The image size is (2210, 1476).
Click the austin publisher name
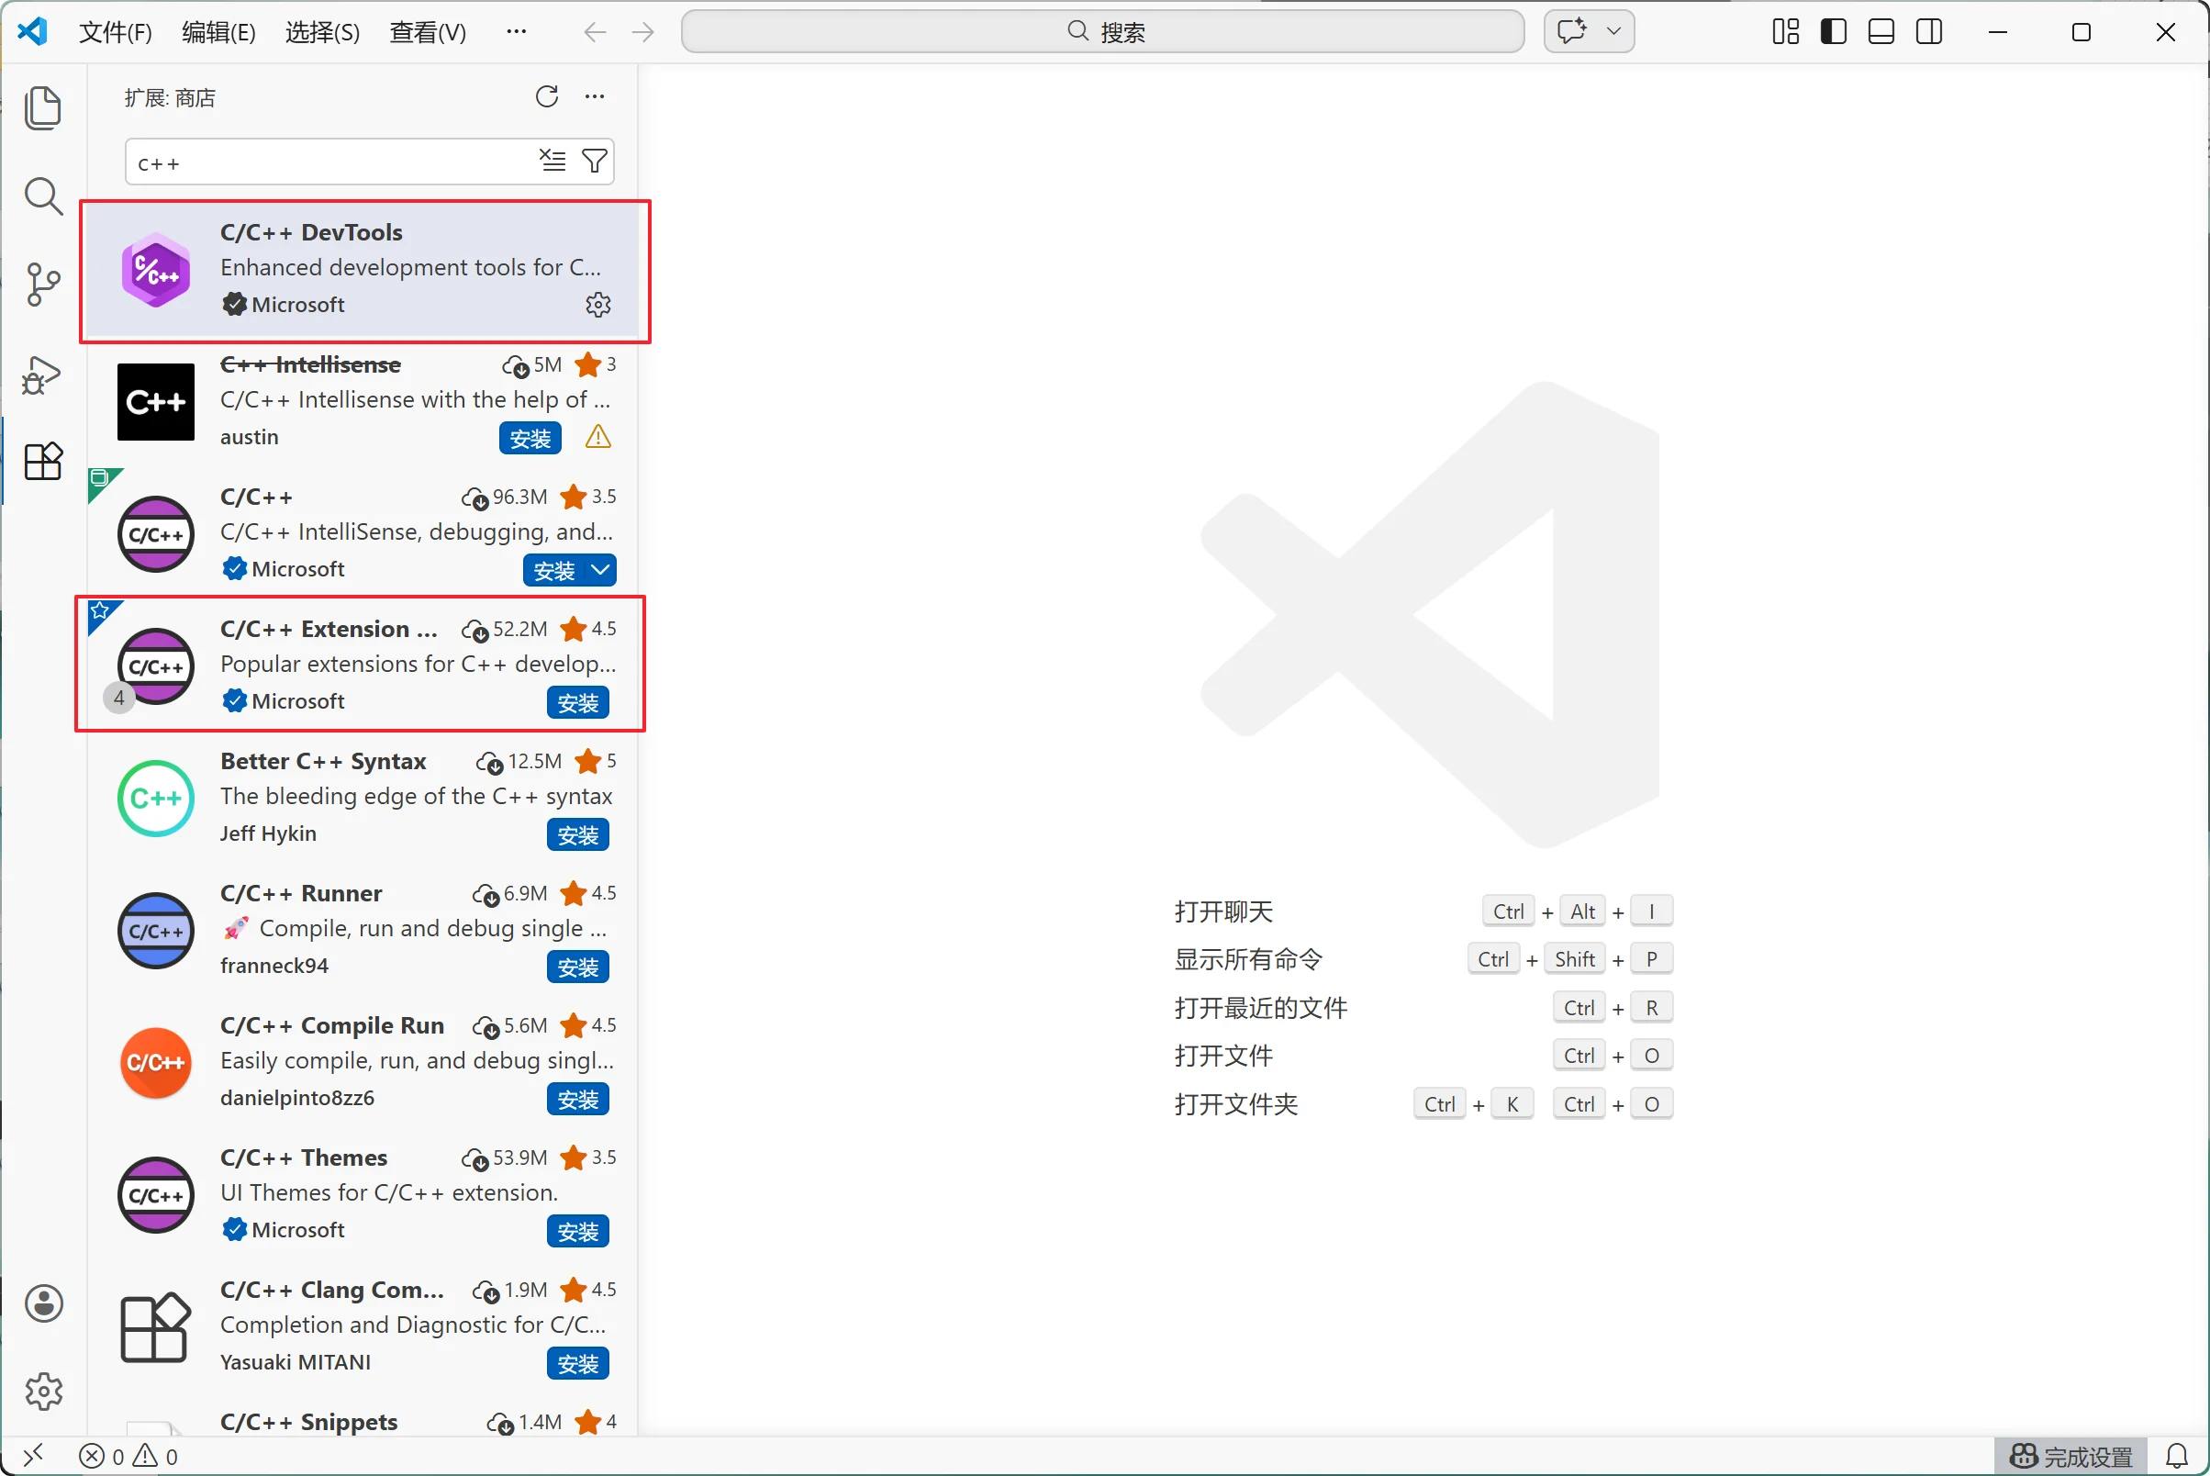[250, 437]
